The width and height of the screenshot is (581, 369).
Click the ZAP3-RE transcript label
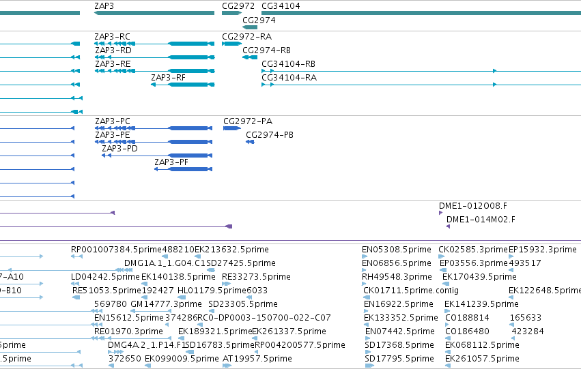[113, 64]
